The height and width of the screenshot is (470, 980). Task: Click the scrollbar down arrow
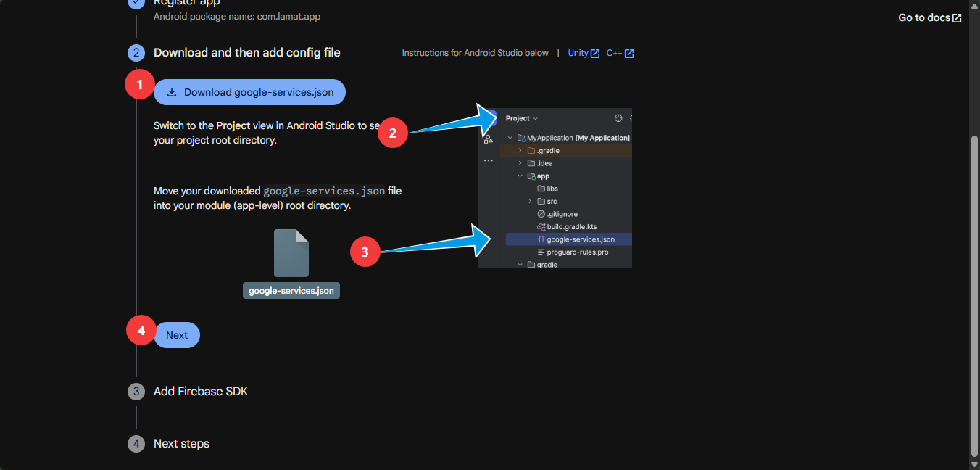(975, 463)
